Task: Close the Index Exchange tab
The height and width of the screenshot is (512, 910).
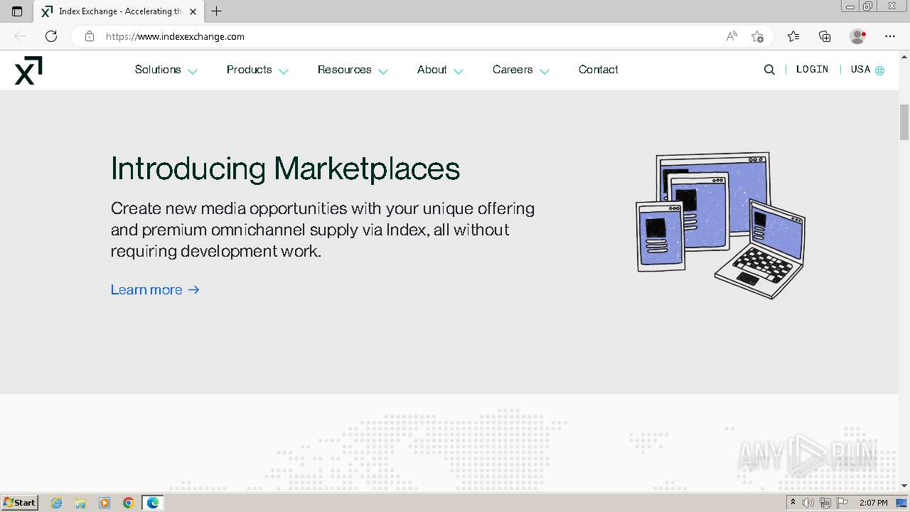Action: 192,11
